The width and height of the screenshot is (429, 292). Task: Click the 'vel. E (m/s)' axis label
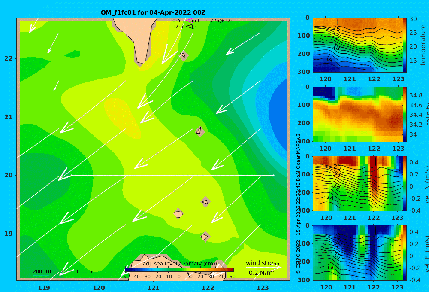pos(427,253)
